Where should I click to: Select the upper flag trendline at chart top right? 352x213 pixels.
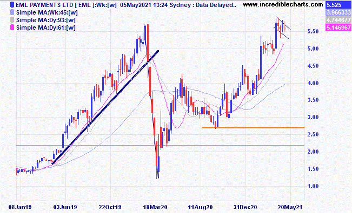[x=283, y=23]
